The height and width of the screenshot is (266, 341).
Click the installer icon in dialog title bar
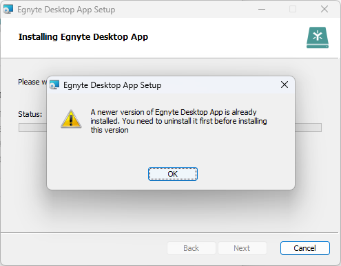tap(54, 85)
